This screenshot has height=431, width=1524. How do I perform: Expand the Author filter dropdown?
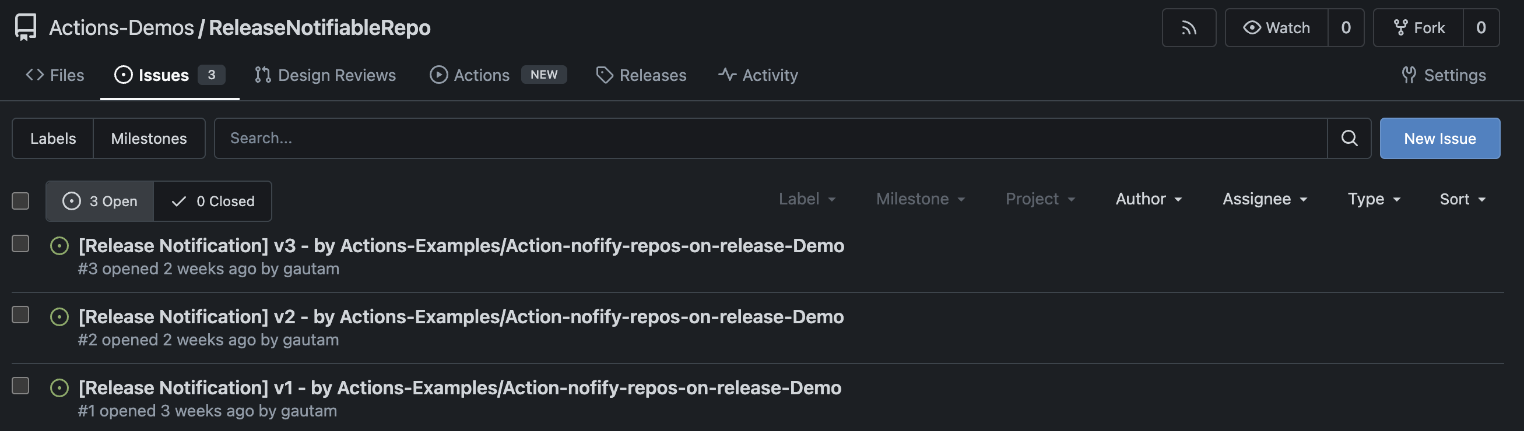(1148, 199)
